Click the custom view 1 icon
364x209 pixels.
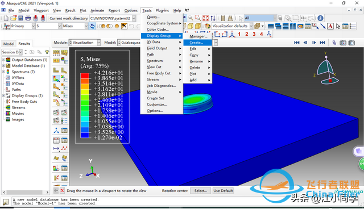(x=239, y=34)
